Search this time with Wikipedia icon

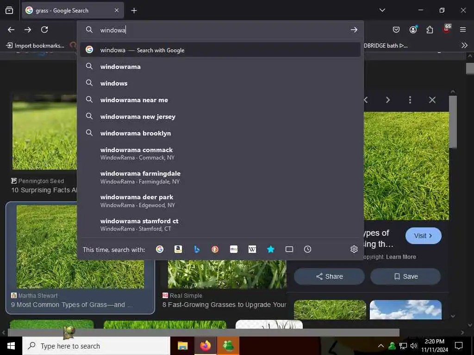[252, 249]
